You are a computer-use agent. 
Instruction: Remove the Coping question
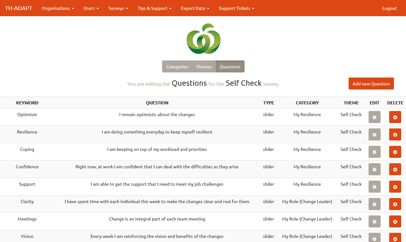(x=395, y=152)
